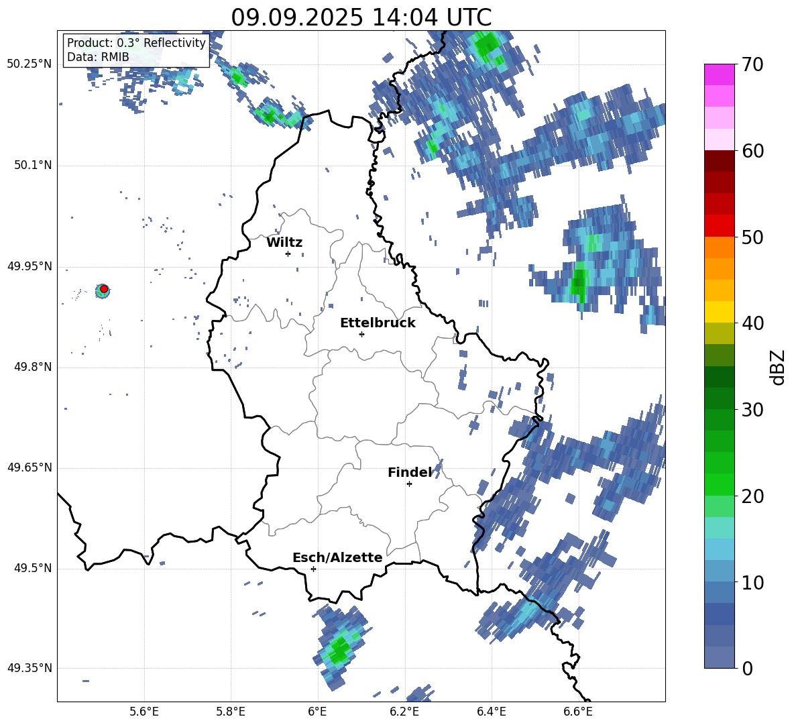This screenshot has height=725, width=794.
Task: Click the longitude label 6.4°E
Action: tap(491, 712)
